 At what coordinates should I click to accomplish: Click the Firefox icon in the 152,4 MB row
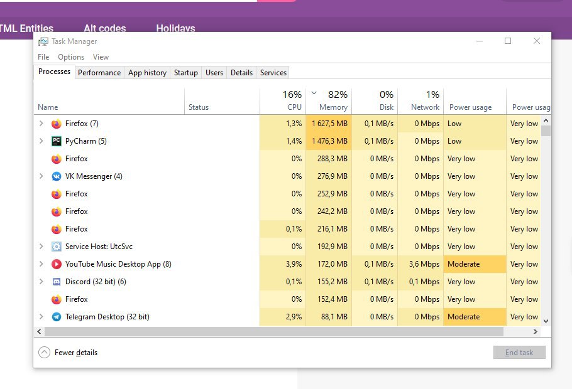[56, 299]
